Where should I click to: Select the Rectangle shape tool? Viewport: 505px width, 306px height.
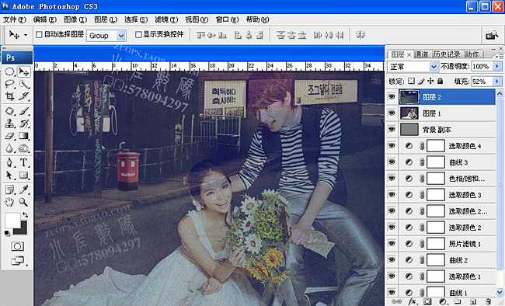[23, 175]
